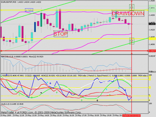The width and height of the screenshot is (156, 117).
Task: Click the 0.00247 MACD scale value
Action: (152, 56)
